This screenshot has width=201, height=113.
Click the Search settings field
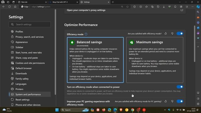[30, 24]
